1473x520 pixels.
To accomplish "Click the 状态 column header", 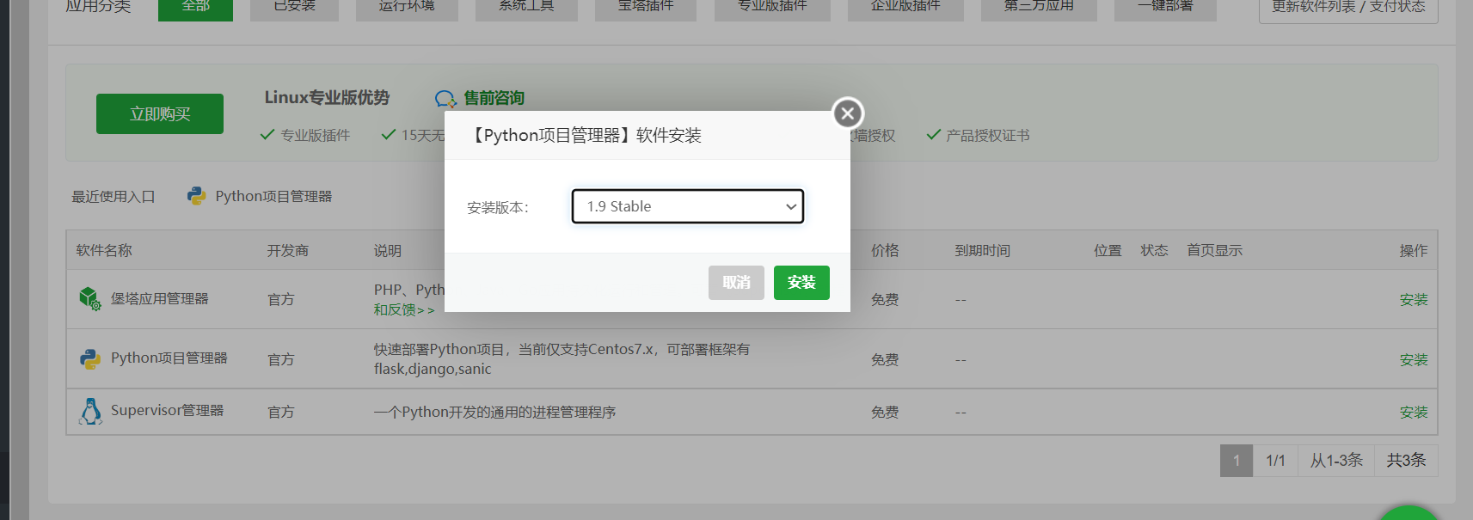I will tap(1154, 250).
